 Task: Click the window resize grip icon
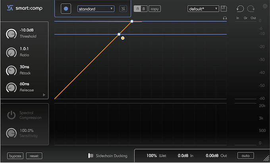click(x=266, y=158)
